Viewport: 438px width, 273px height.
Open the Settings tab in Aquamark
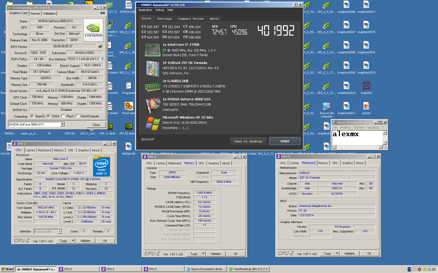pos(165,19)
